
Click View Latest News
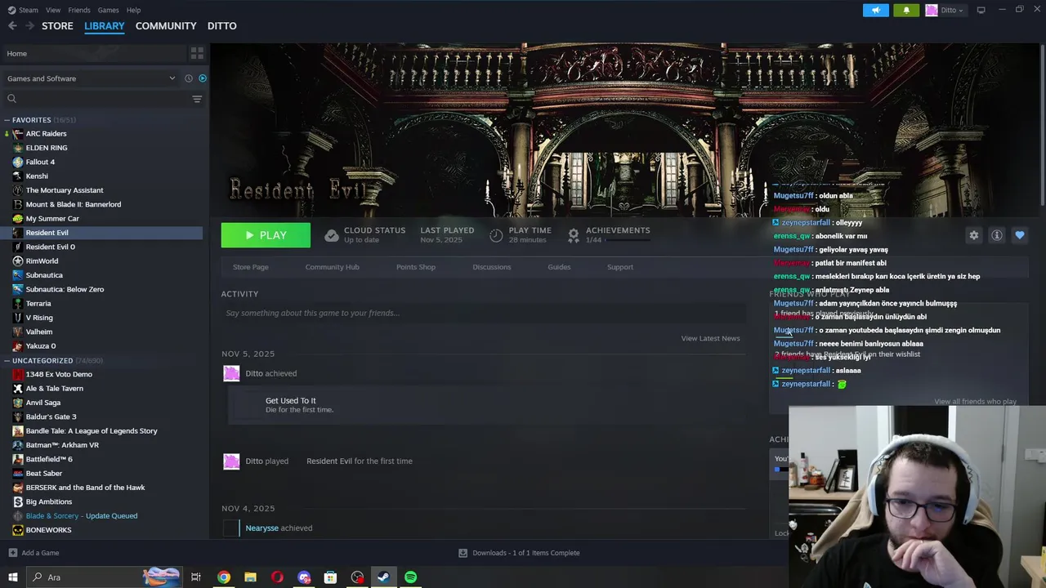[x=711, y=338]
